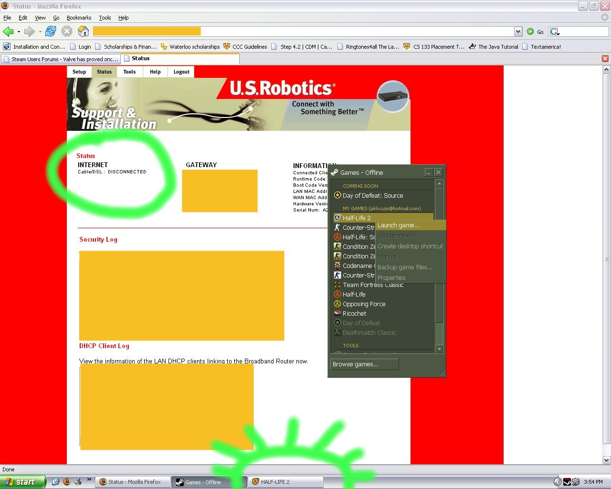The width and height of the screenshot is (611, 489).
Task: Open the Bookmarks menu
Action: click(79, 18)
